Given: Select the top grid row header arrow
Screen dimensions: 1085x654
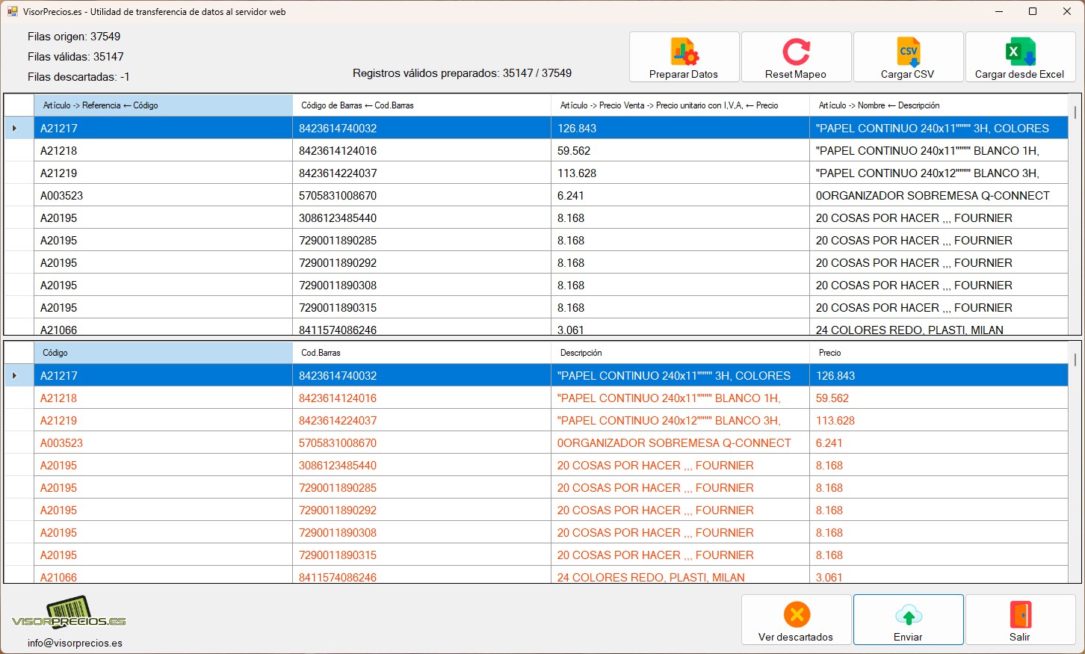Looking at the screenshot, I should 15,128.
